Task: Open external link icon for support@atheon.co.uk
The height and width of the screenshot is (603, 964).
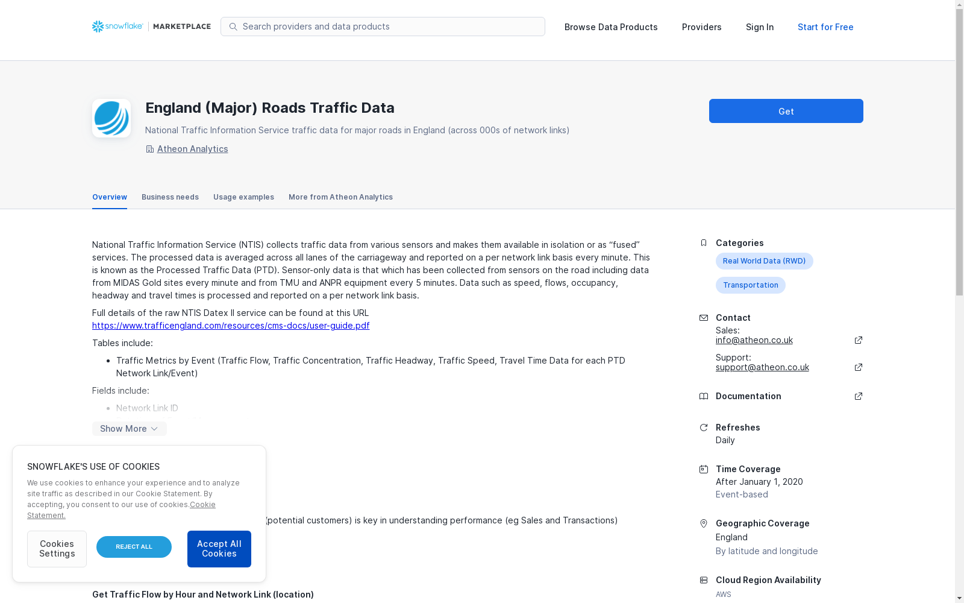Action: click(x=859, y=367)
